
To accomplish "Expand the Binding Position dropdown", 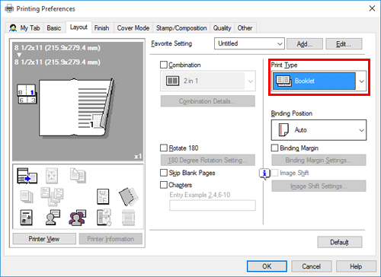I will [x=319, y=130].
